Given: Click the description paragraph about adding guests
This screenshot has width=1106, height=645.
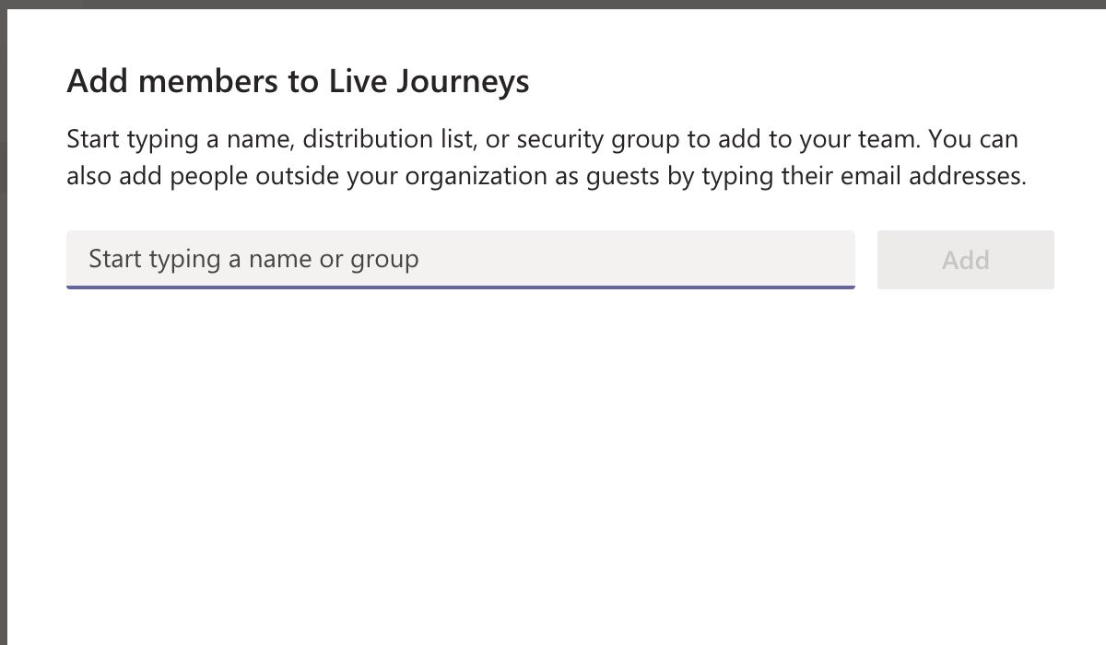Looking at the screenshot, I should (x=547, y=158).
